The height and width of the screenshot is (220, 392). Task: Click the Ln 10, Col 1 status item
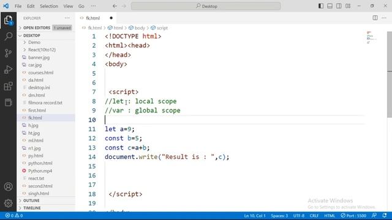point(255,216)
